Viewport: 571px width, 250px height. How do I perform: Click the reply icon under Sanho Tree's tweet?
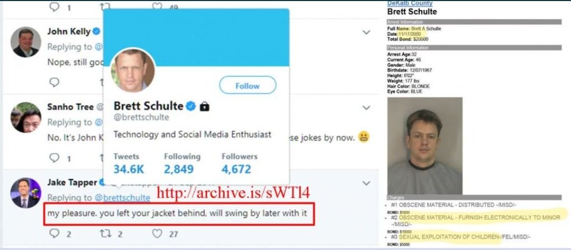[54, 158]
